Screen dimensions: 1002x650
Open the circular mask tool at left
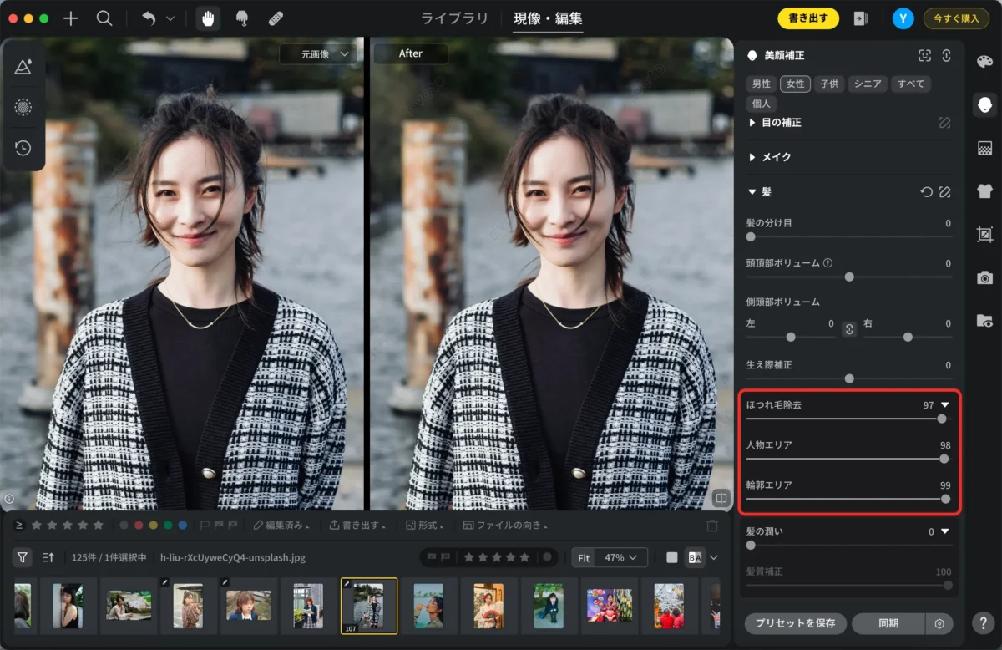(x=23, y=107)
